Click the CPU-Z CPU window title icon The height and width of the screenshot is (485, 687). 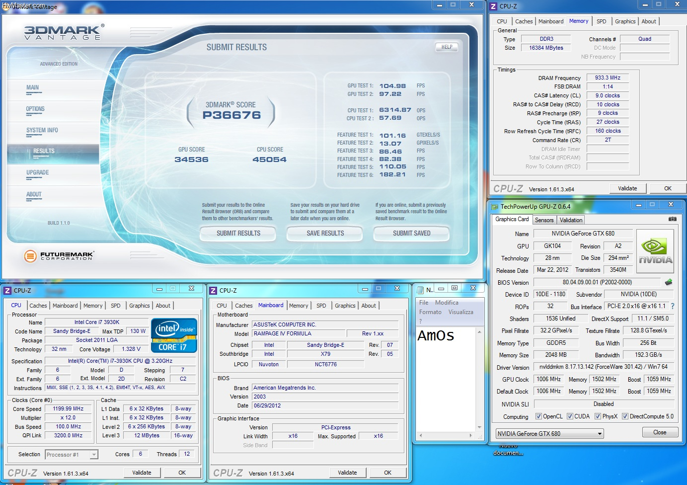pos(7,291)
